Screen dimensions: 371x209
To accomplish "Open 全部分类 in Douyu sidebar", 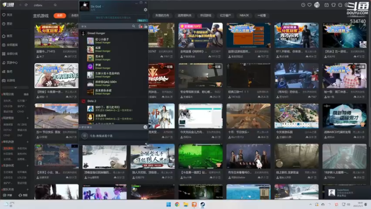I will [x=10, y=54].
